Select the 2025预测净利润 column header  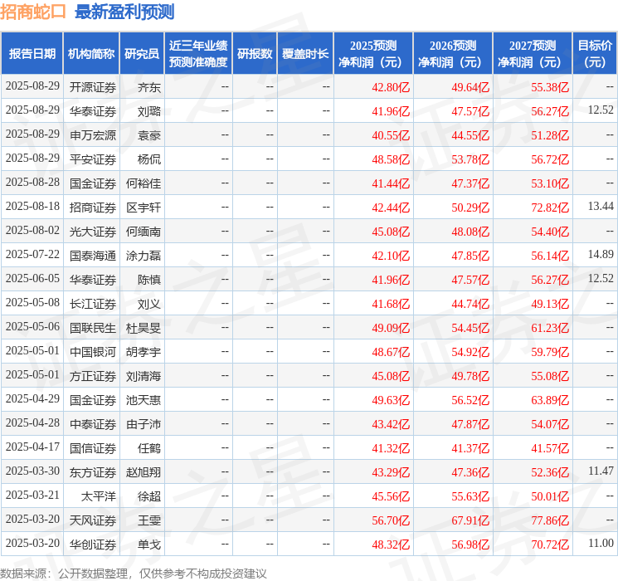click(x=373, y=54)
